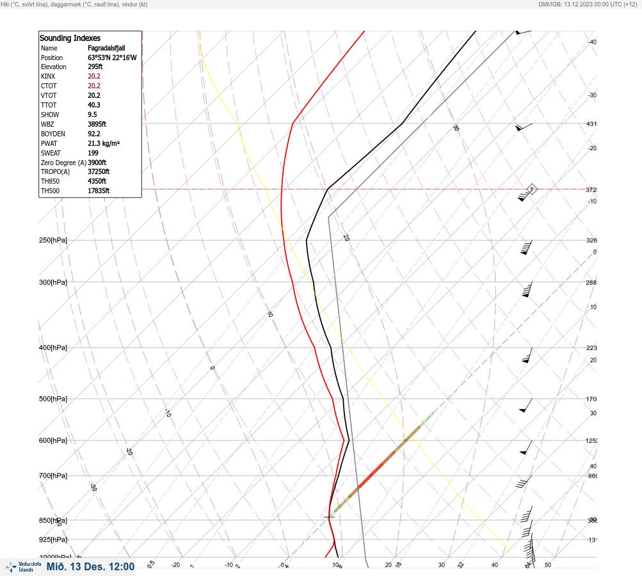The height and width of the screenshot is (576, 642).
Task: Click the wind barb at 700 hPa level
Action: click(x=524, y=482)
